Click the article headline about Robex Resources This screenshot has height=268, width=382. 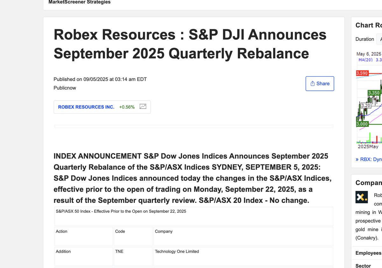coord(190,44)
